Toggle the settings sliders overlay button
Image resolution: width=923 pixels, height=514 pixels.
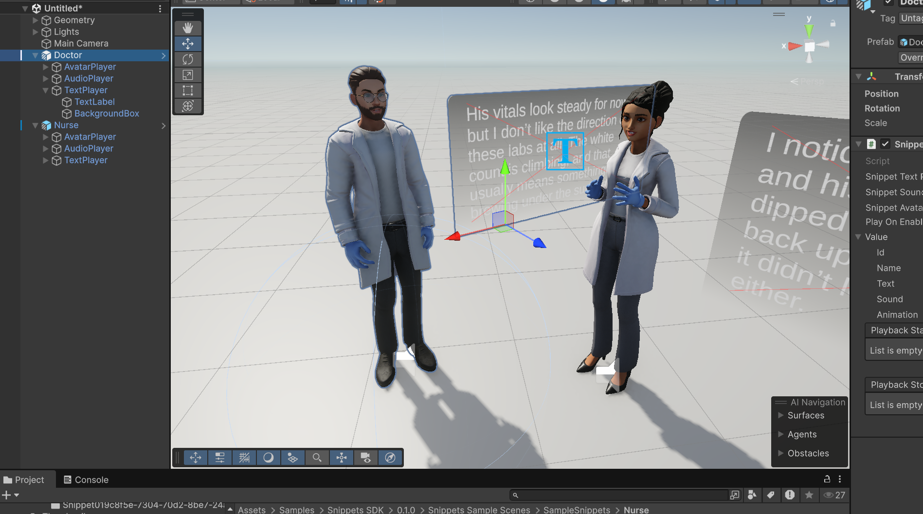pyautogui.click(x=220, y=458)
